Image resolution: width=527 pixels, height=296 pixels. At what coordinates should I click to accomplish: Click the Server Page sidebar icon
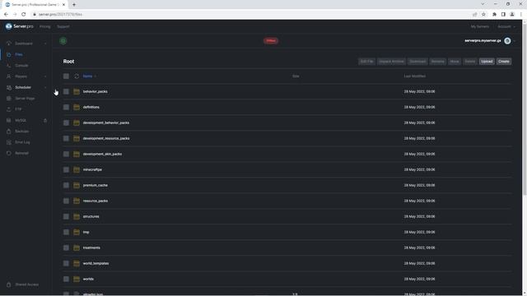[x=9, y=99]
